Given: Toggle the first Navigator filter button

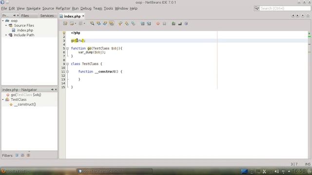Looking at the screenshot, I should click(17, 155).
